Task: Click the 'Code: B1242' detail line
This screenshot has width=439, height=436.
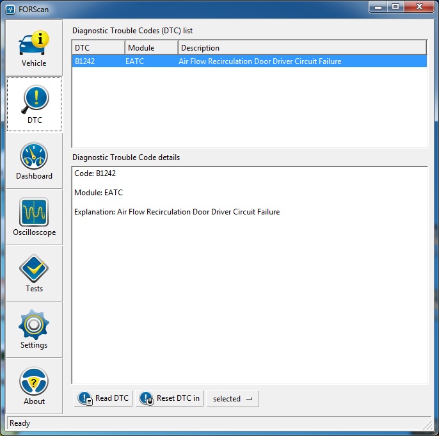Action: tap(95, 174)
